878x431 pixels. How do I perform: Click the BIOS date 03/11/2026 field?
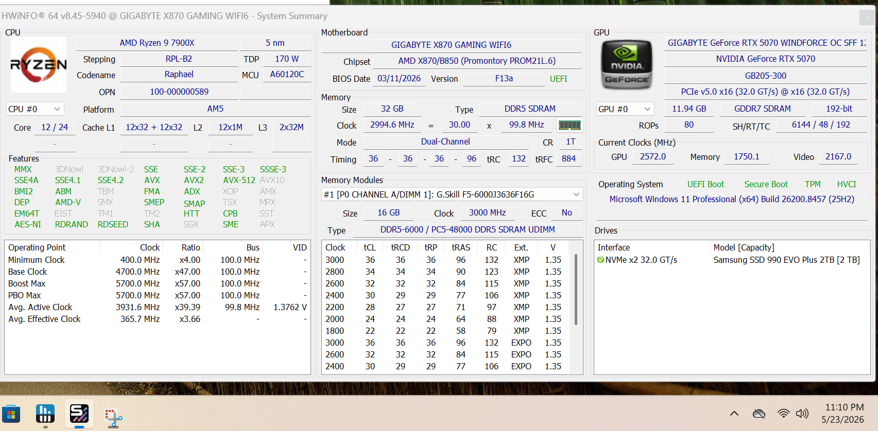click(399, 79)
